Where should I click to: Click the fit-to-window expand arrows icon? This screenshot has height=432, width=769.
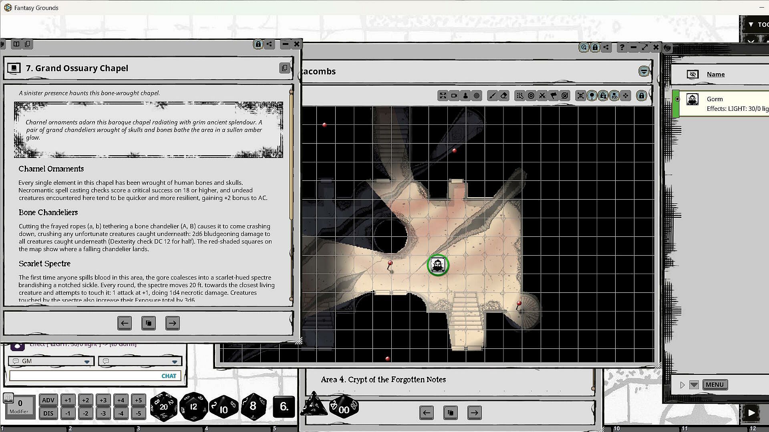pyautogui.click(x=443, y=96)
